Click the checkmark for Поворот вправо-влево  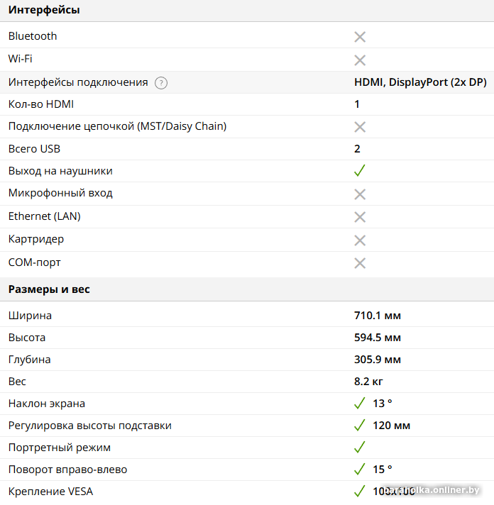point(360,470)
